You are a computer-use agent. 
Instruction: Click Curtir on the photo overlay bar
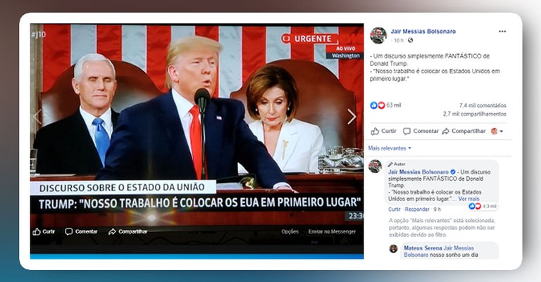(x=44, y=232)
